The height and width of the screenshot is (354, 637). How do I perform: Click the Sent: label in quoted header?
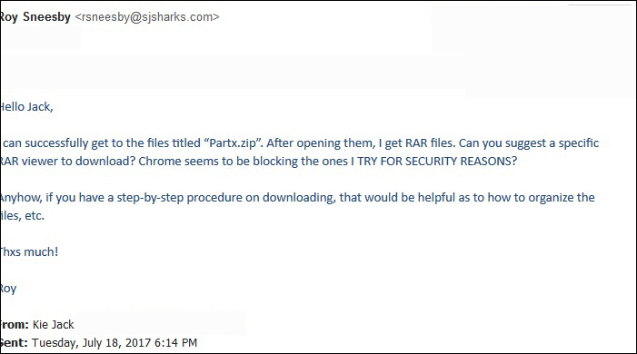(x=14, y=342)
